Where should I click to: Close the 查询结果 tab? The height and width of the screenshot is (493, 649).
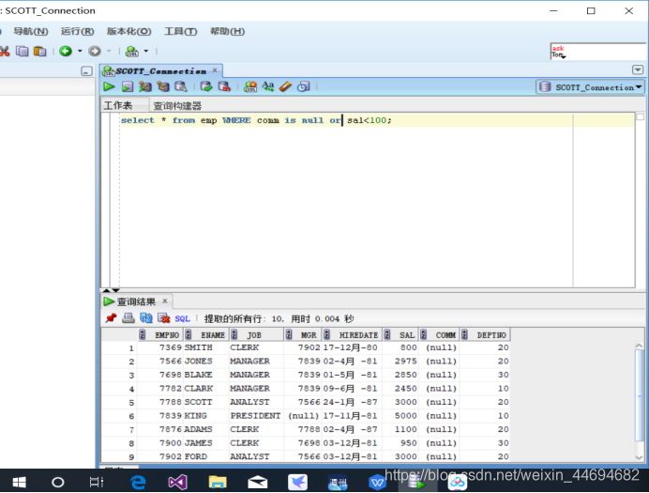pyautogui.click(x=165, y=300)
